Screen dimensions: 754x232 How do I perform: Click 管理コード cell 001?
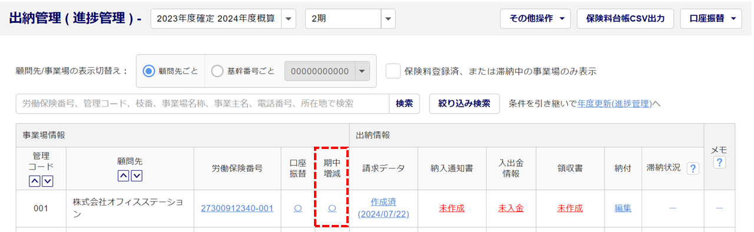point(41,208)
